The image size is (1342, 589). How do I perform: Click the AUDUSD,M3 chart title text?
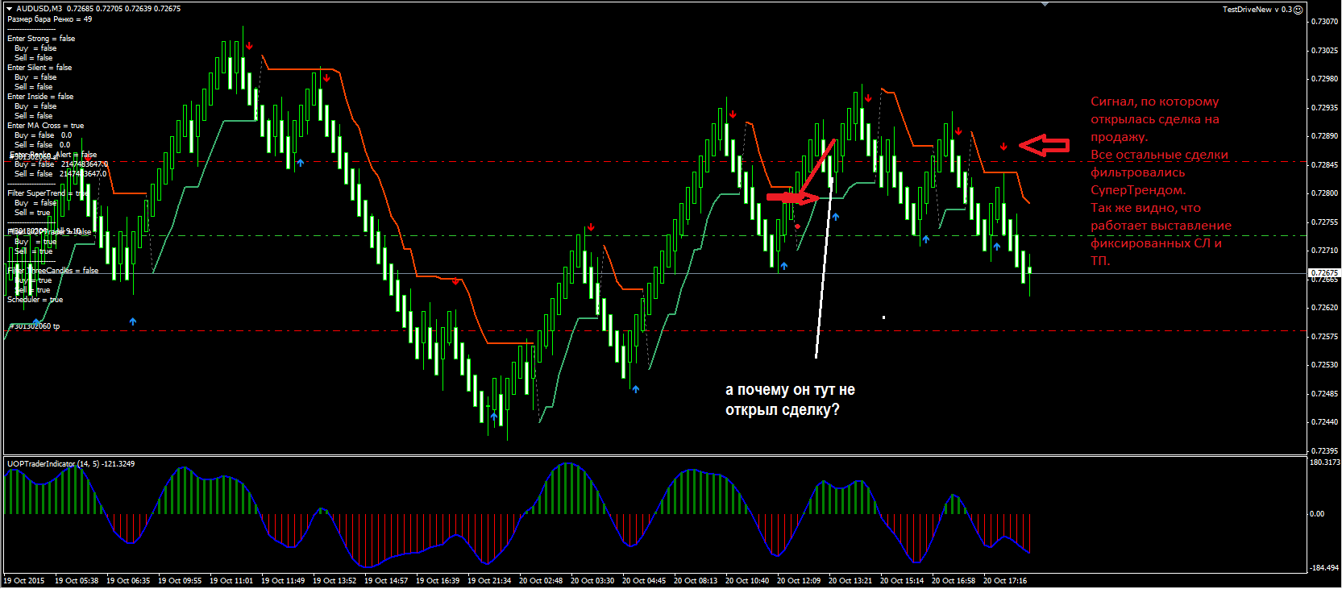click(39, 9)
